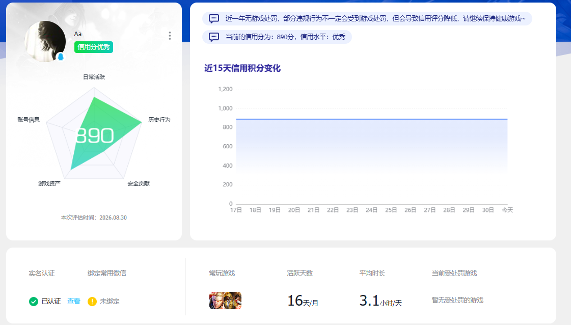Image resolution: width=571 pixels, height=325 pixels.
Task: Click the 绑定常用微信 heading
Action: (106, 273)
